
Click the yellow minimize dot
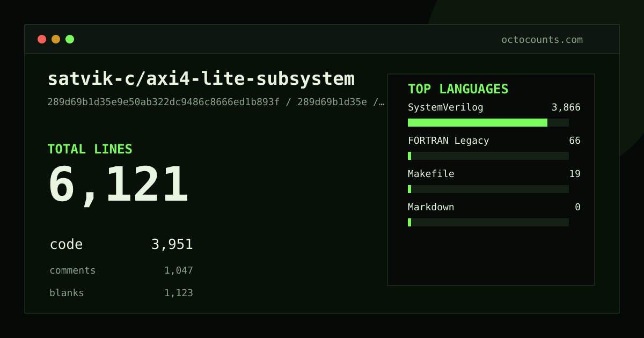tap(56, 39)
